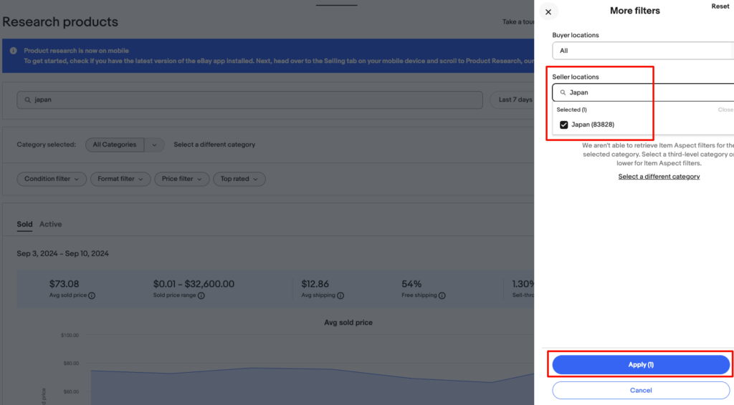Click the Close link in seller locations list

[725, 109]
